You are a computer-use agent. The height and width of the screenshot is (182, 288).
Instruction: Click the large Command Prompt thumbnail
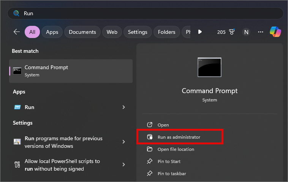click(x=209, y=67)
